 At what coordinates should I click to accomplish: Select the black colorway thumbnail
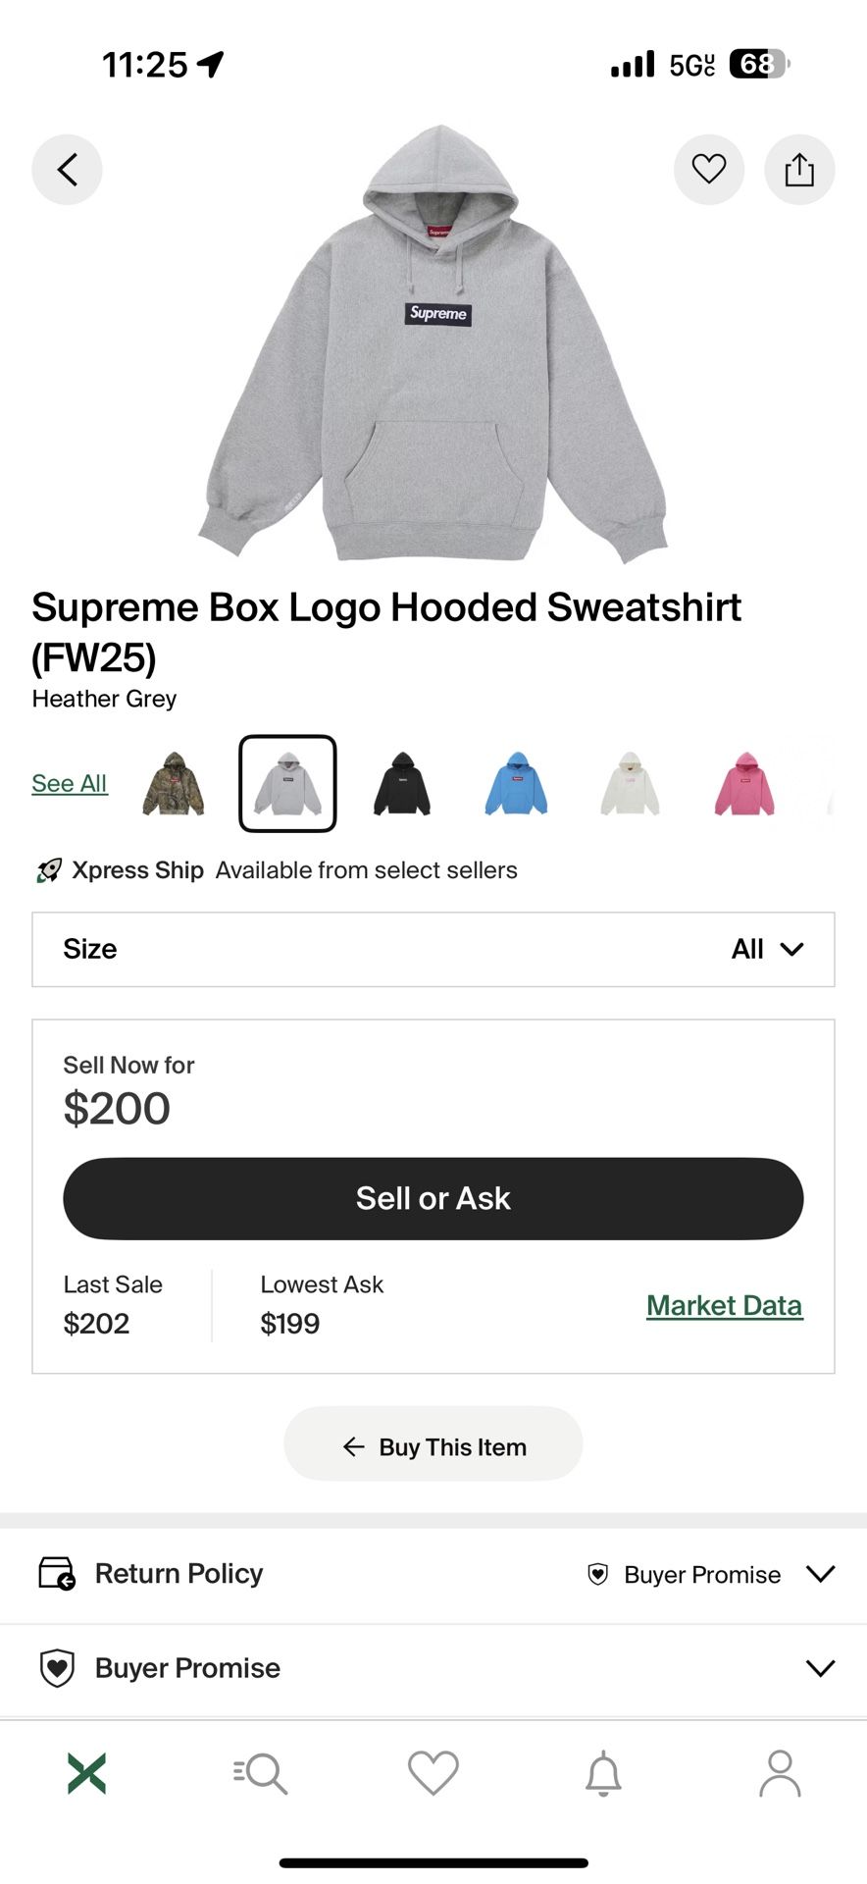(402, 785)
